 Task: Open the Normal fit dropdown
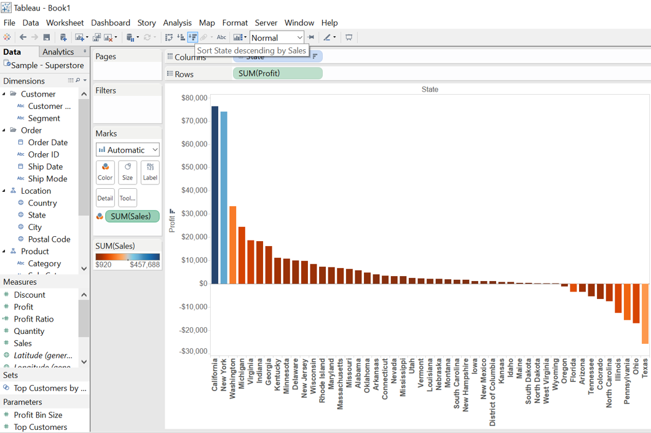277,38
